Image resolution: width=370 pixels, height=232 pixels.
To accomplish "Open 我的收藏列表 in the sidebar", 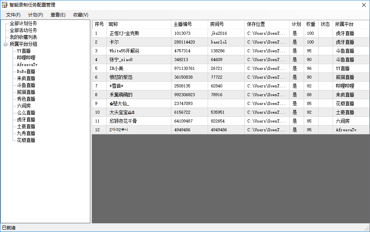I will 23,37.
